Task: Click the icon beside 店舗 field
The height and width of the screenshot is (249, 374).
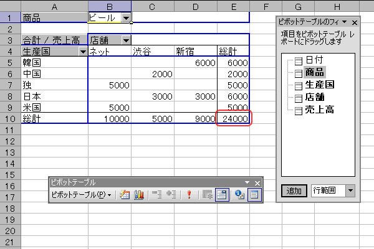Action: tap(298, 98)
